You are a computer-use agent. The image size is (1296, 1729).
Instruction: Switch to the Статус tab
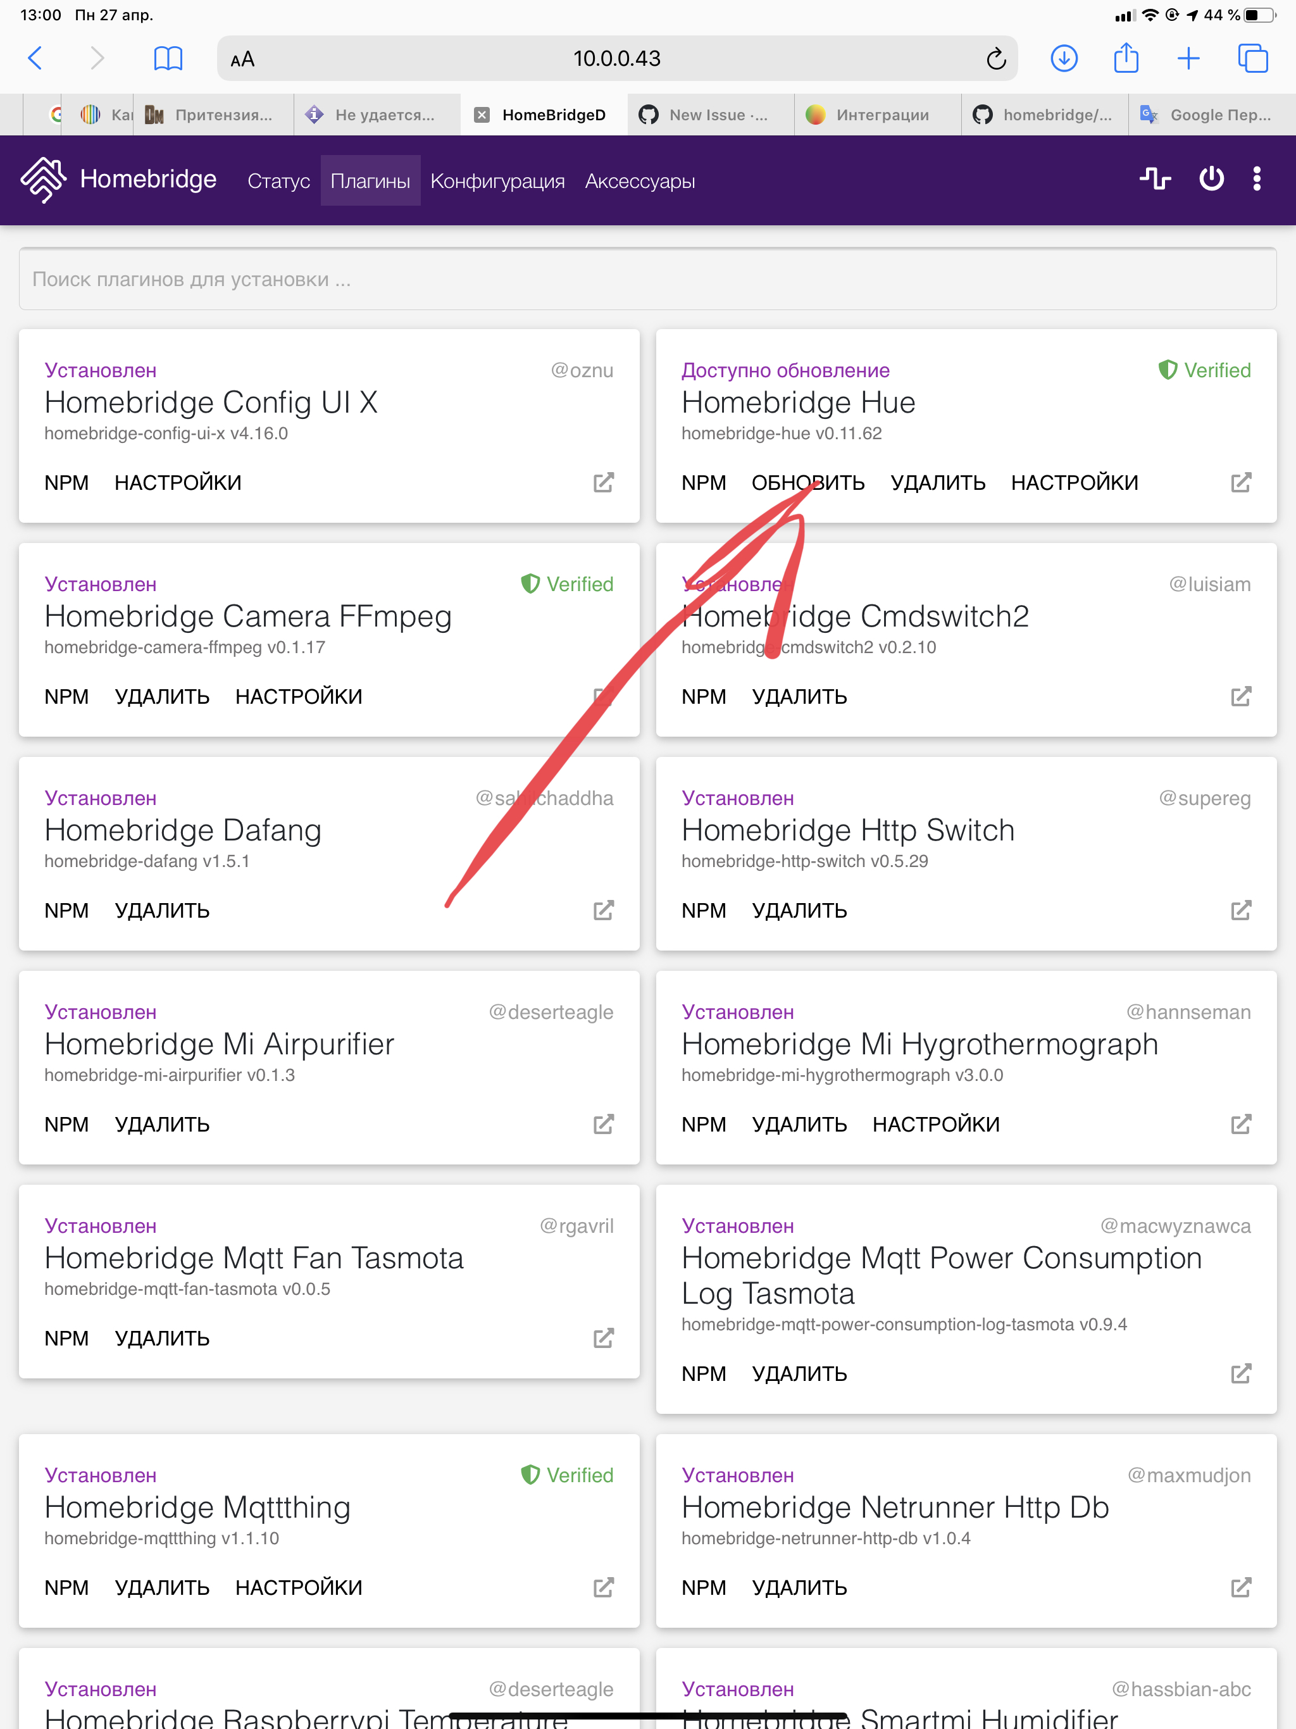(278, 182)
